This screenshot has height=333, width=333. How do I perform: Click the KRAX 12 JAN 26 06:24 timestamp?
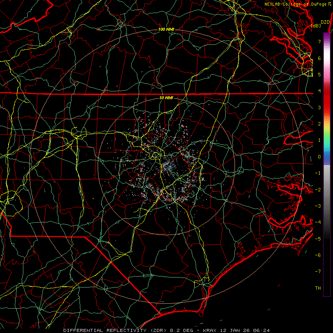pos(236,330)
